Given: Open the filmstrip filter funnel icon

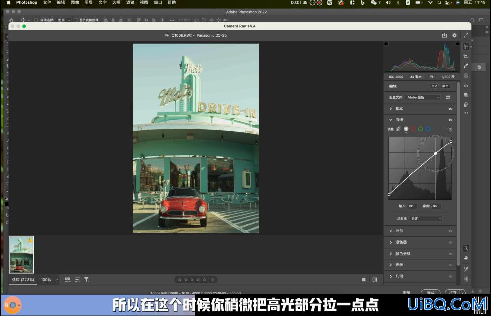Looking at the screenshot, I should pyautogui.click(x=87, y=279).
